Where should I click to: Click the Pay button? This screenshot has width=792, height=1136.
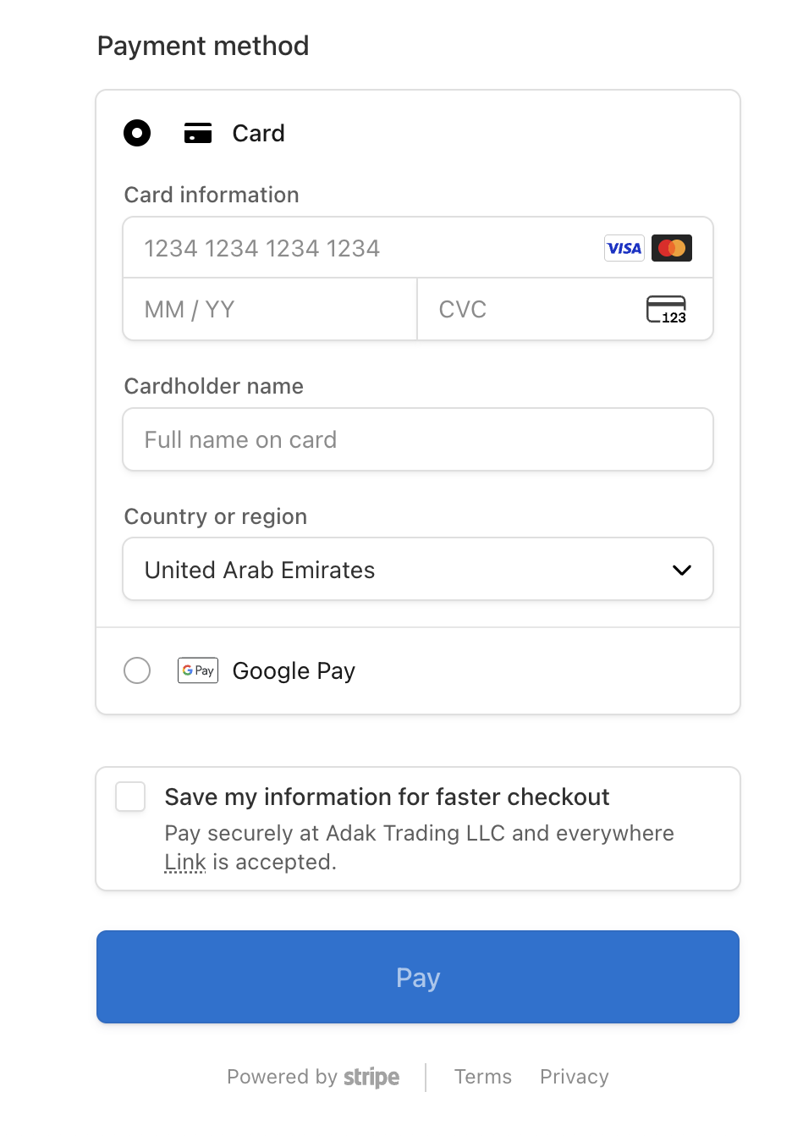pos(418,977)
